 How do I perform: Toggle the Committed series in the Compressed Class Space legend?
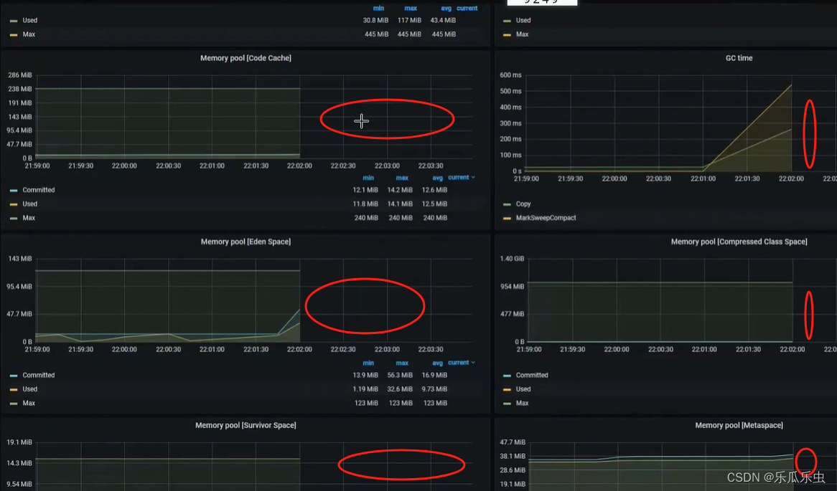click(x=532, y=375)
